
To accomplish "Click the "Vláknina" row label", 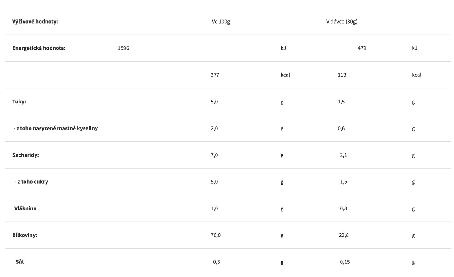I will 25,208.
